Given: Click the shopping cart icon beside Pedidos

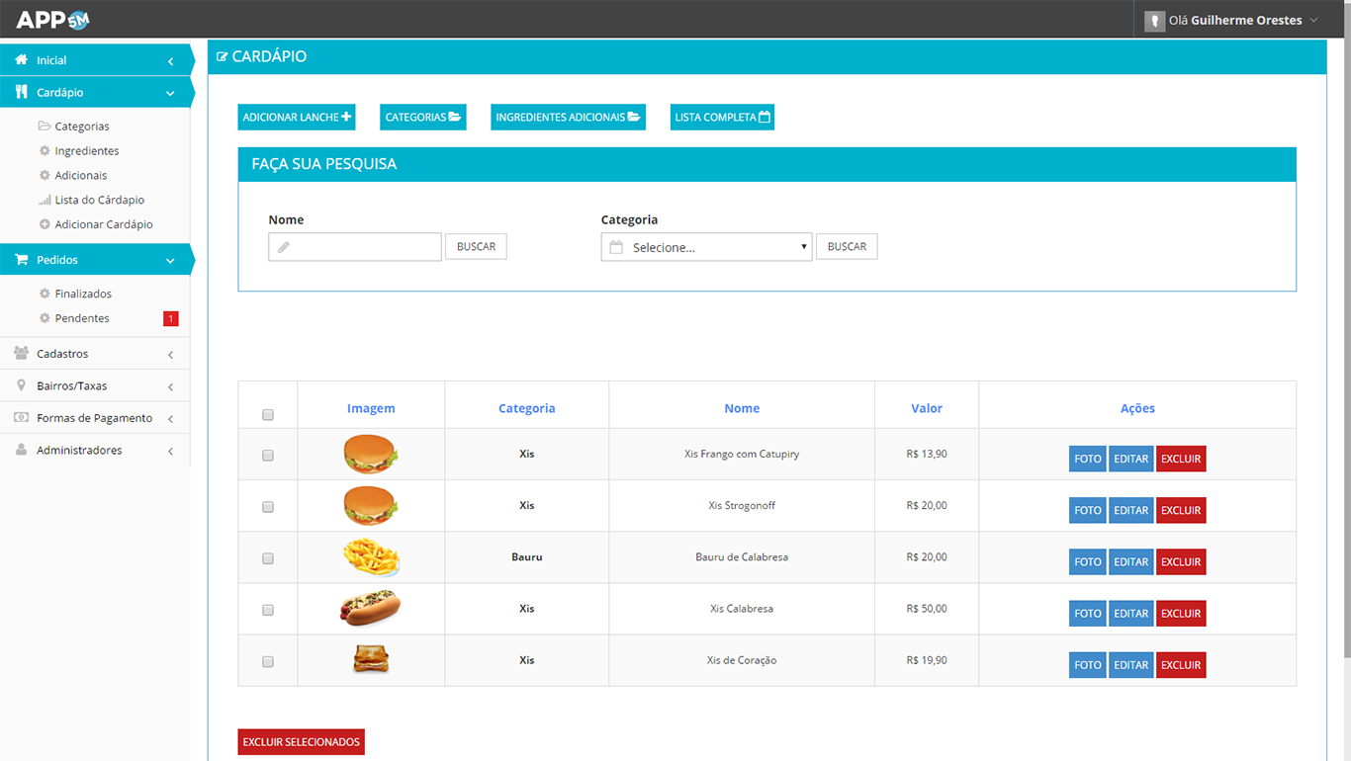Looking at the screenshot, I should coord(21,260).
